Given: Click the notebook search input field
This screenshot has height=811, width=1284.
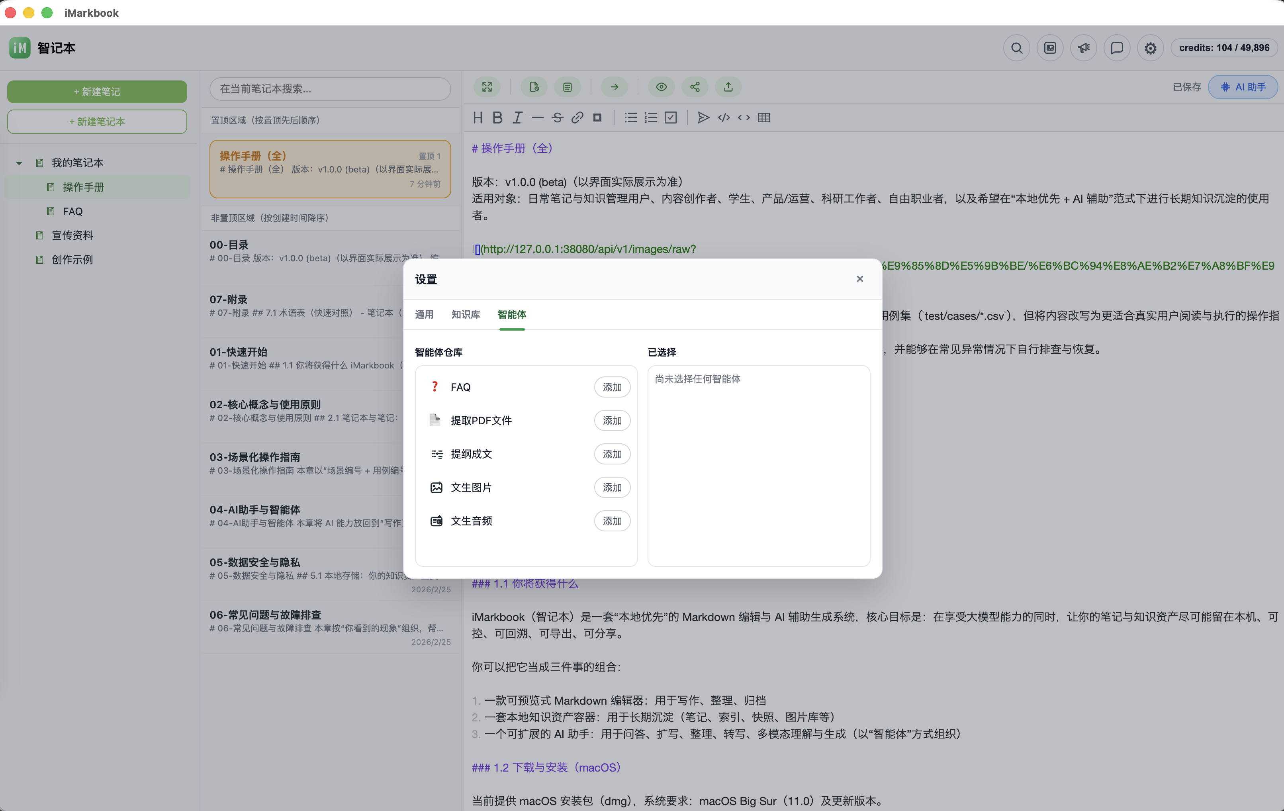Looking at the screenshot, I should (x=329, y=88).
